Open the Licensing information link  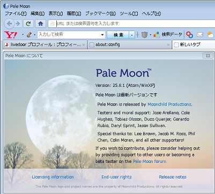tap(53, 177)
